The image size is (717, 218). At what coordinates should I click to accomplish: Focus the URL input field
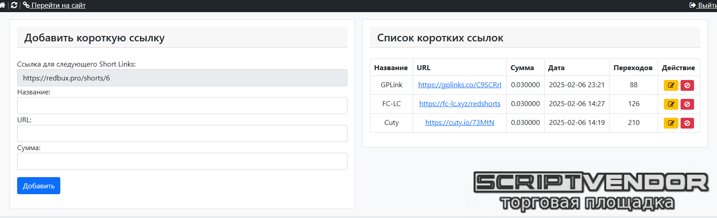tap(182, 133)
